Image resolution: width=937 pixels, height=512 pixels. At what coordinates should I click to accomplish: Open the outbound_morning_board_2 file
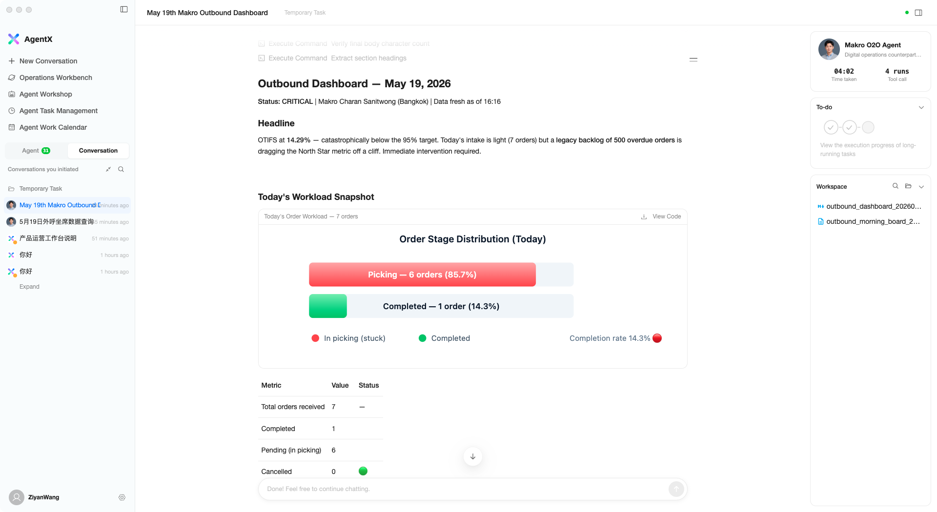870,221
